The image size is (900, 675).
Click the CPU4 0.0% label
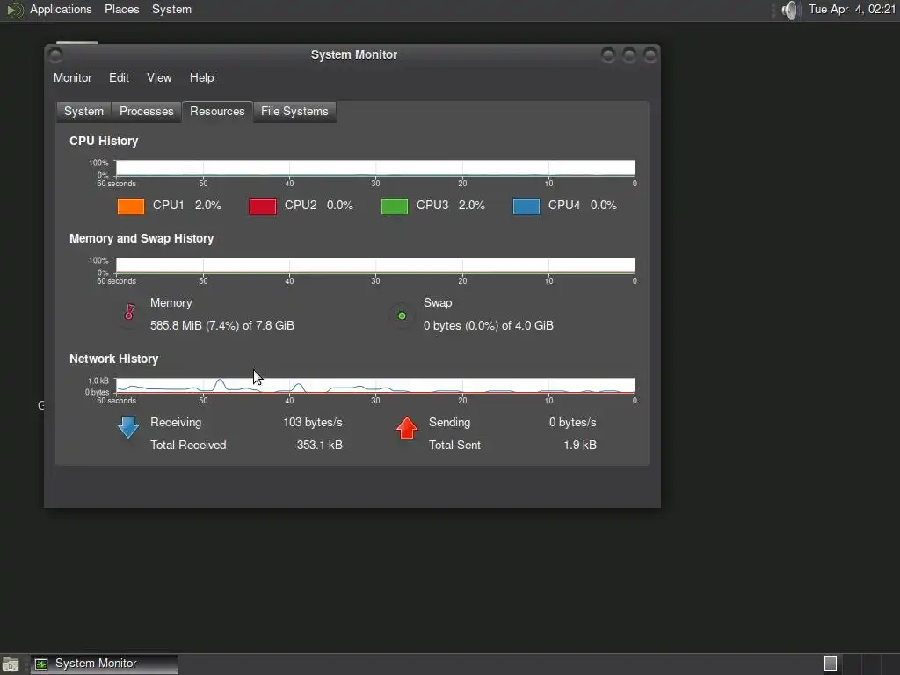pos(583,206)
